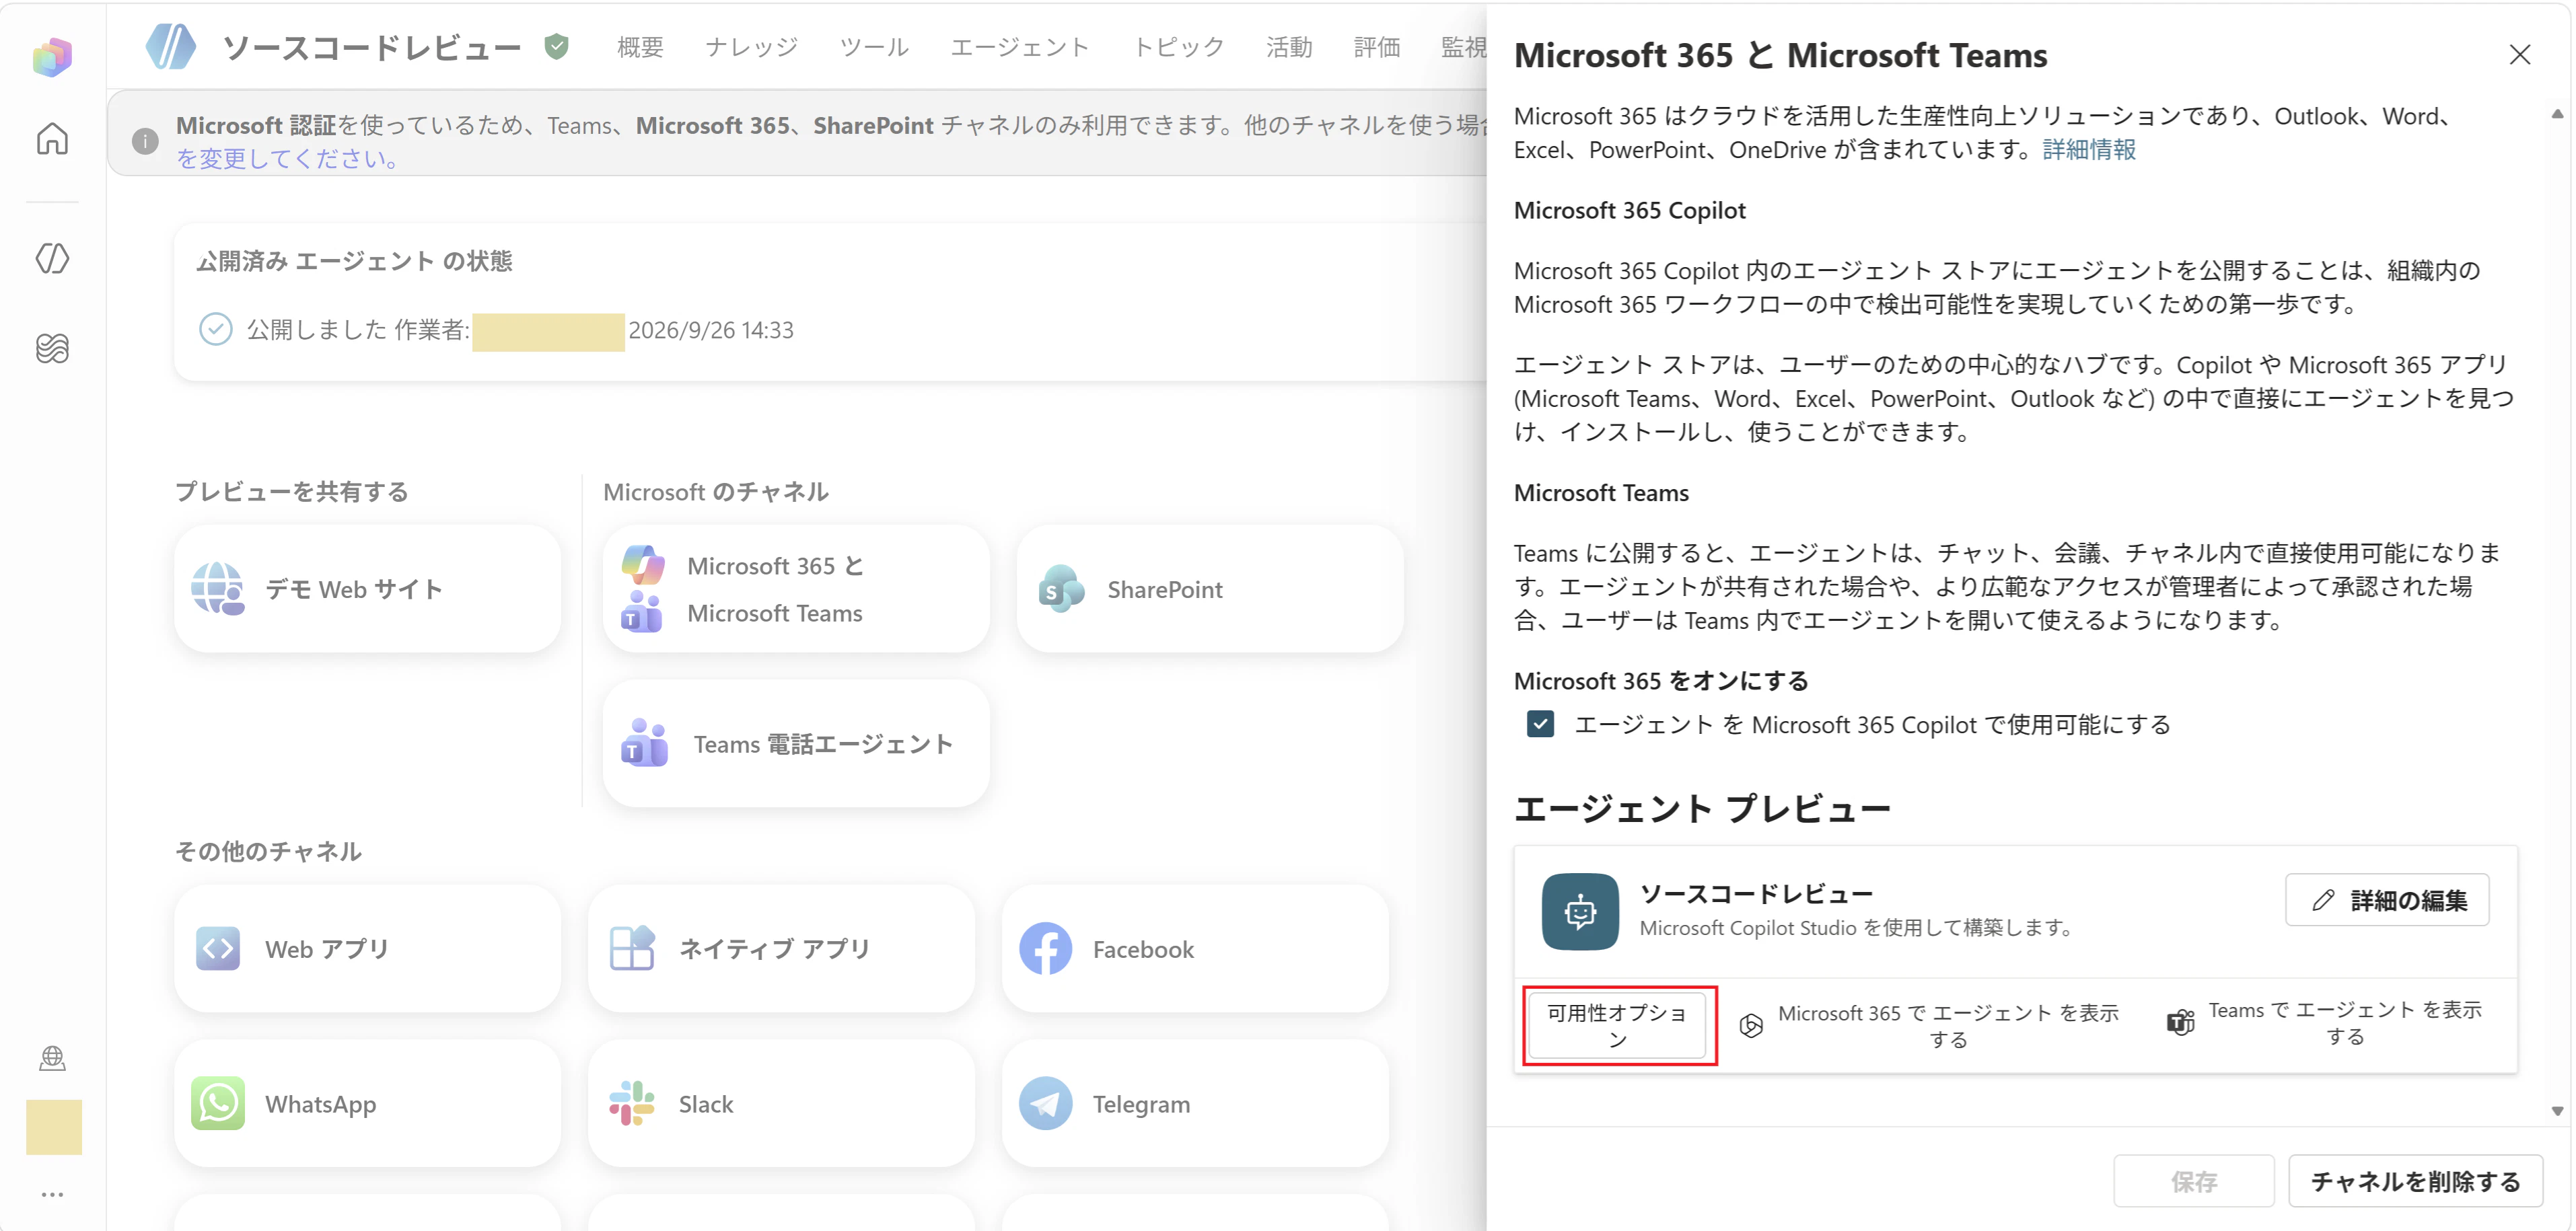
Task: Switch to the 概要 tab
Action: 640,47
